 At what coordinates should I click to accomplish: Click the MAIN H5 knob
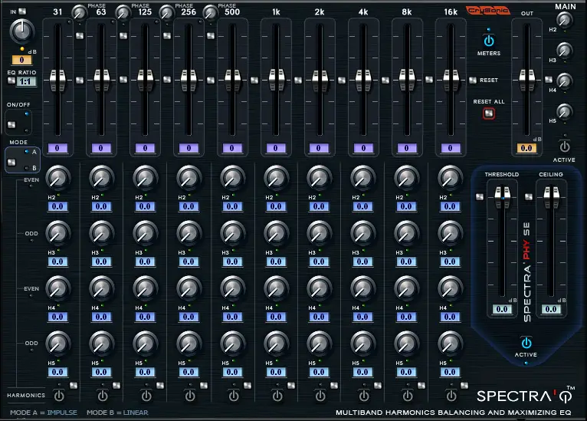pyautogui.click(x=565, y=112)
